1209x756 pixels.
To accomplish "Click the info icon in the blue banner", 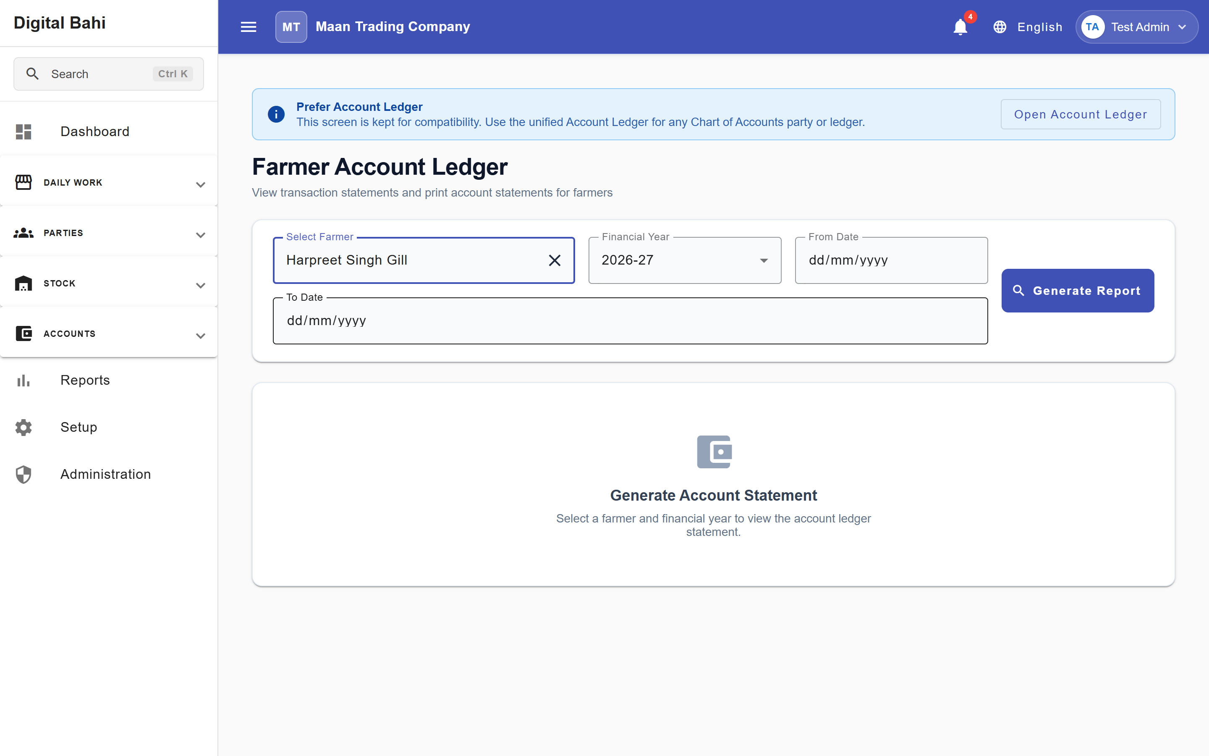I will tap(276, 115).
